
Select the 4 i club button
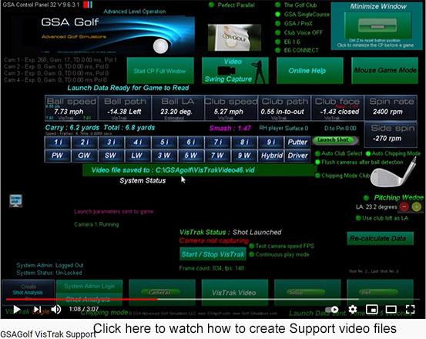(x=138, y=142)
